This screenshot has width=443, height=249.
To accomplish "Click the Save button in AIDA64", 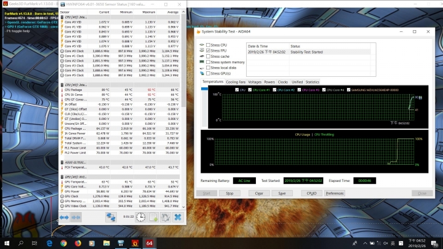I will coord(282,193).
